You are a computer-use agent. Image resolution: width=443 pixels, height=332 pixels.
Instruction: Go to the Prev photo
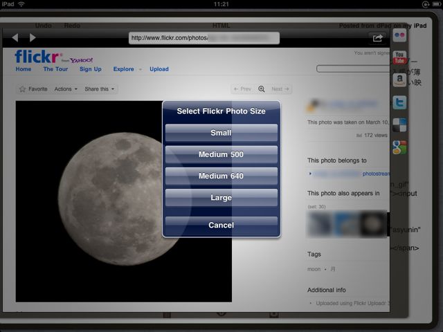pyautogui.click(x=242, y=89)
